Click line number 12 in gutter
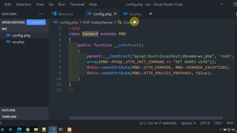This screenshot has height=133, width=237. click(x=59, y=90)
